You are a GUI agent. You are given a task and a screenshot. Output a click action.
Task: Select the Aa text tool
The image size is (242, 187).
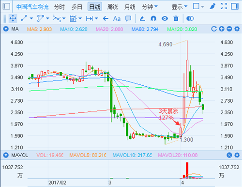click(x=117, y=19)
